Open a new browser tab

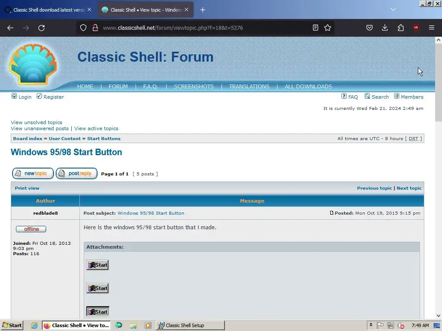pos(203,10)
